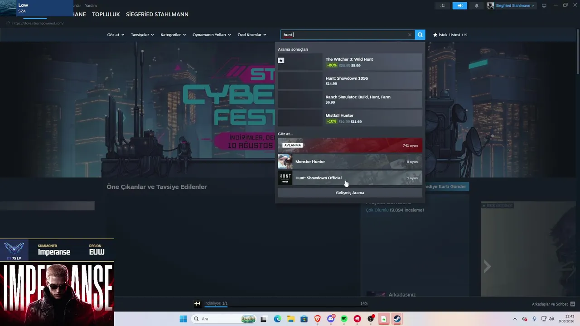Open the download manager icon in the bottom bar
The width and height of the screenshot is (580, 326).
198,304
